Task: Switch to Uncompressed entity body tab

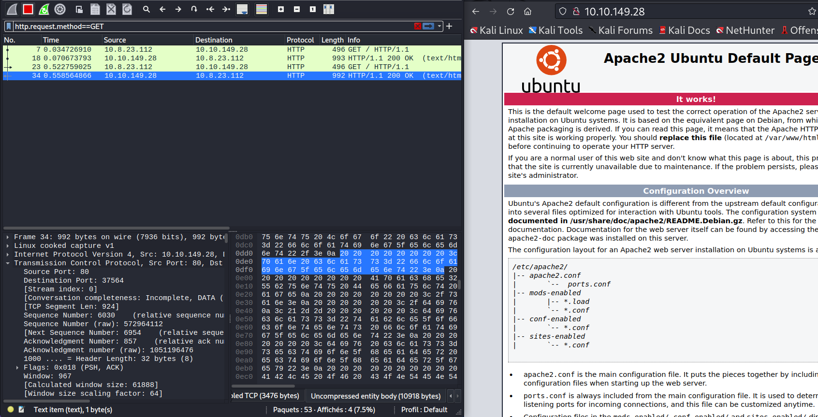Action: click(x=376, y=396)
